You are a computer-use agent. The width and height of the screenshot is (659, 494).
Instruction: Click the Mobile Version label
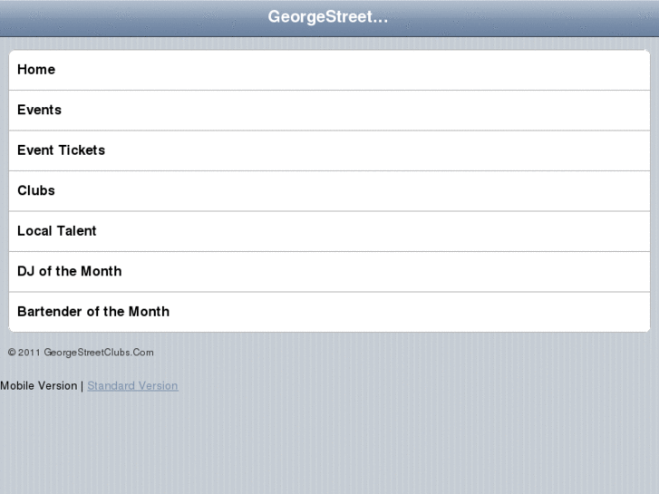click(39, 386)
